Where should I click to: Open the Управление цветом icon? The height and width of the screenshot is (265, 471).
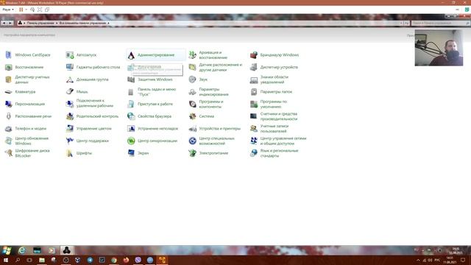70,129
